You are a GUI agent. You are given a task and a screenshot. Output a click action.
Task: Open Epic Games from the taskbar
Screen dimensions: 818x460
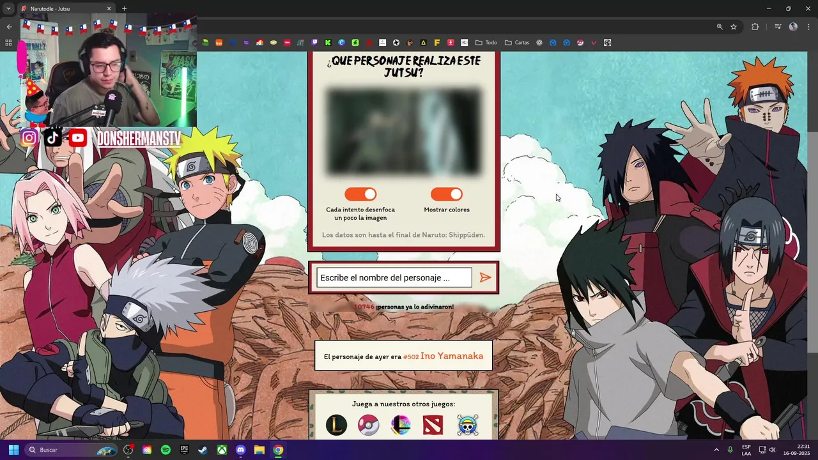coord(184,450)
